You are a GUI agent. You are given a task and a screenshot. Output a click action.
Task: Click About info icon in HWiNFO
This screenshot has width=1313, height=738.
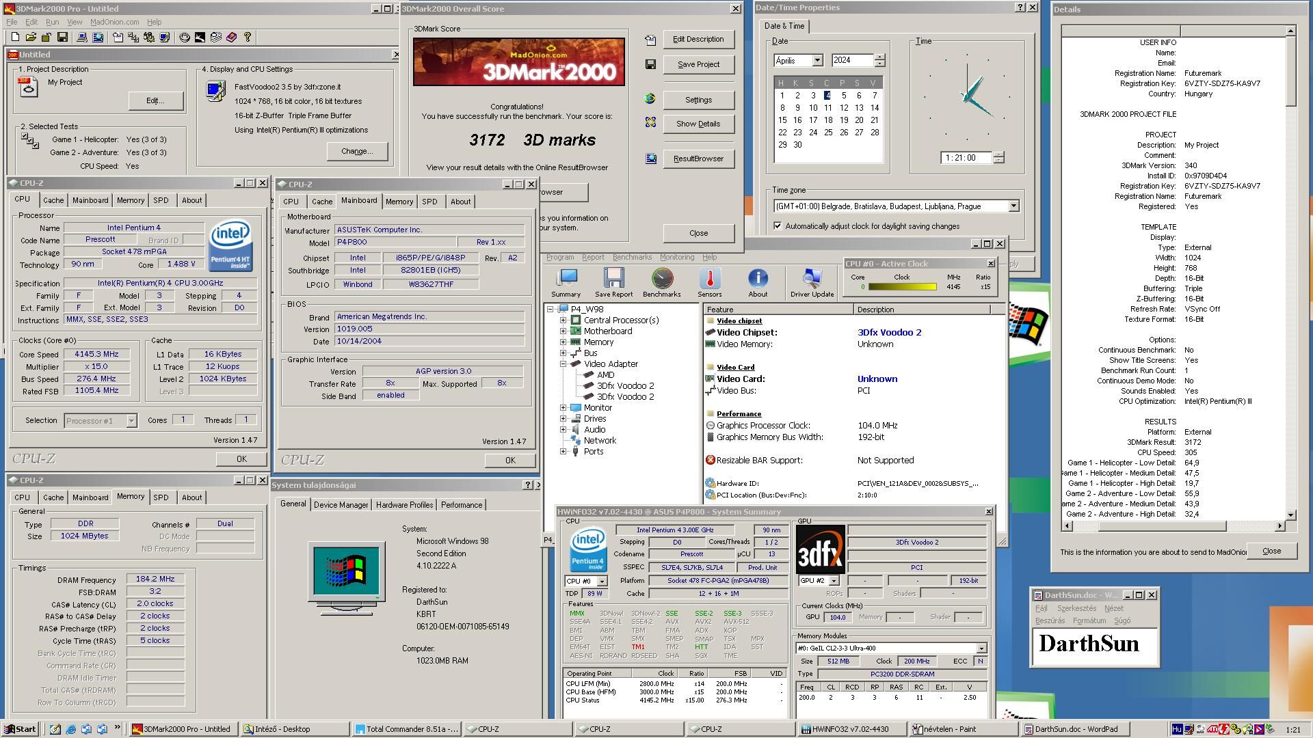[x=758, y=282]
